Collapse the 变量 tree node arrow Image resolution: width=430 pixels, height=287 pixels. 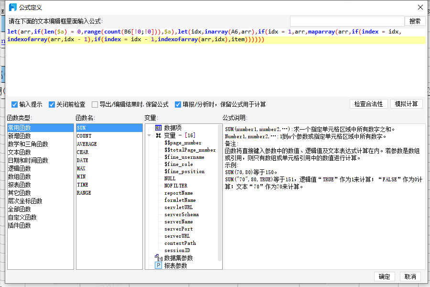[x=150, y=135]
